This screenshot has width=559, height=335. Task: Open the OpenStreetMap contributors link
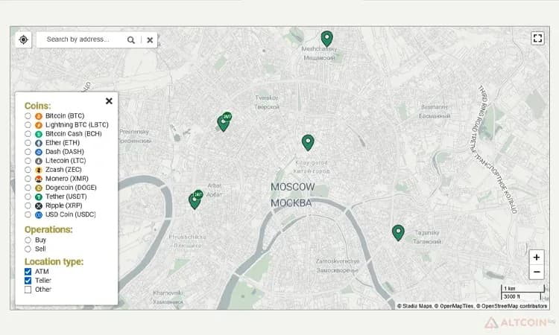click(x=511, y=306)
